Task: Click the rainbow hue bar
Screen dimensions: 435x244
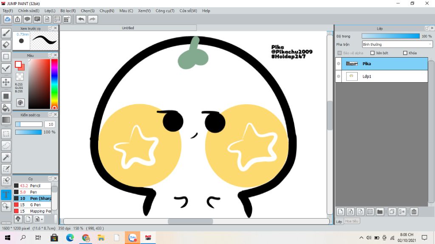Action: point(54,84)
